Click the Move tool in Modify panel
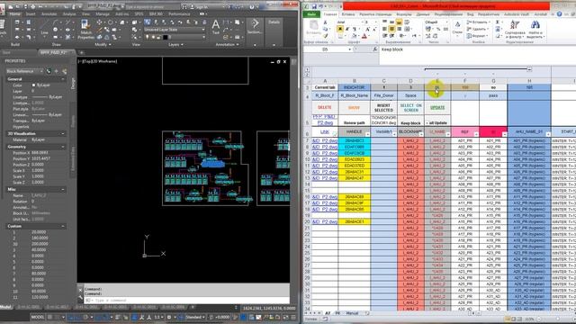Screen dimensions: 576x324 point(99,22)
